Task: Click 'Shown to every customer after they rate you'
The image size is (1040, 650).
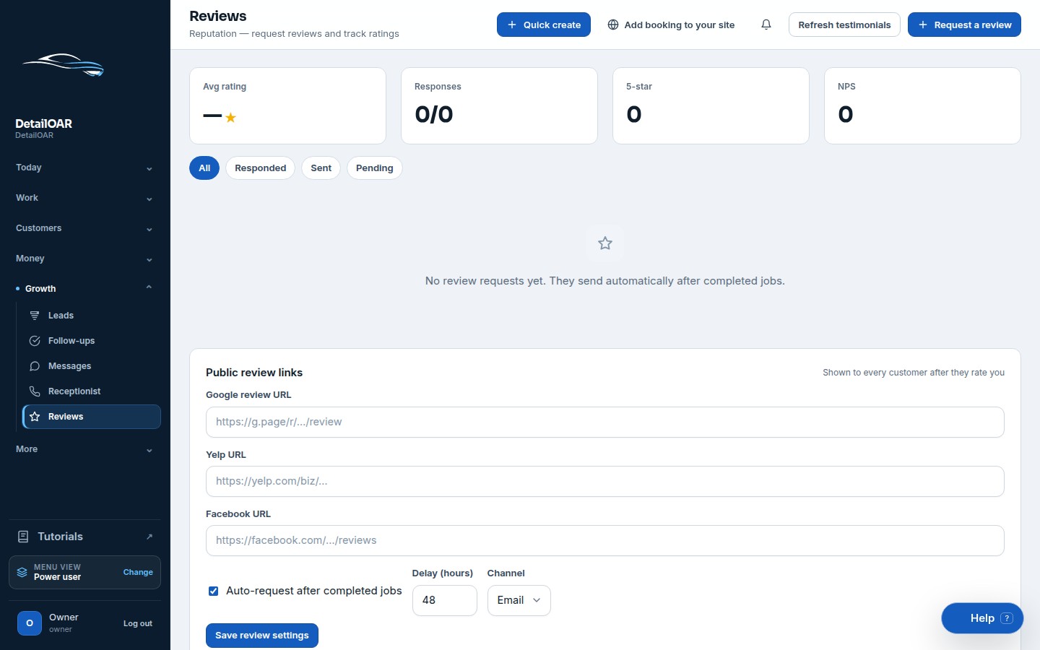Action: pyautogui.click(x=914, y=373)
